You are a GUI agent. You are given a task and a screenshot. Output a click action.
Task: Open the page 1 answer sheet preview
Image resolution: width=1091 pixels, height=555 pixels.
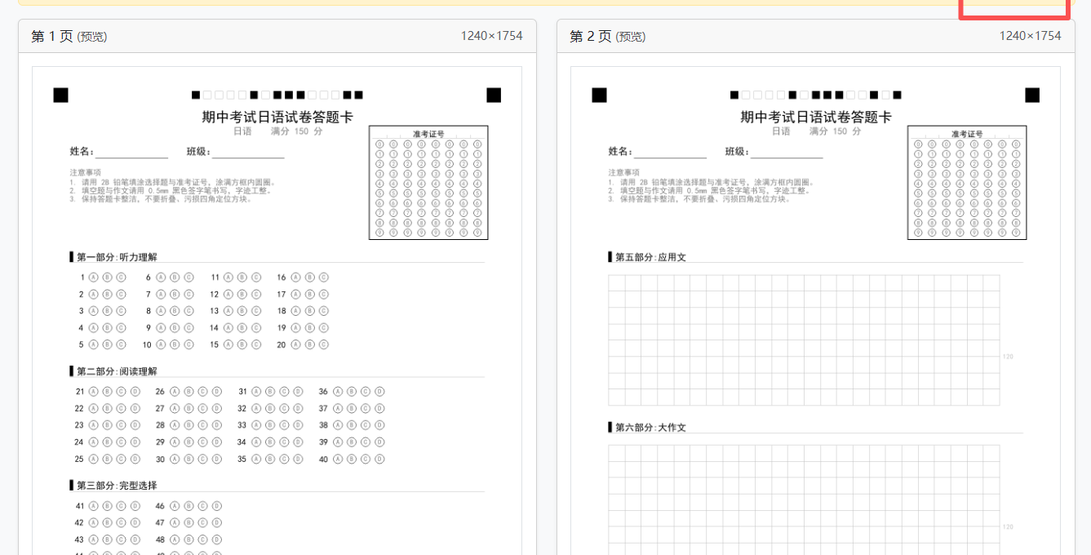coord(277,310)
